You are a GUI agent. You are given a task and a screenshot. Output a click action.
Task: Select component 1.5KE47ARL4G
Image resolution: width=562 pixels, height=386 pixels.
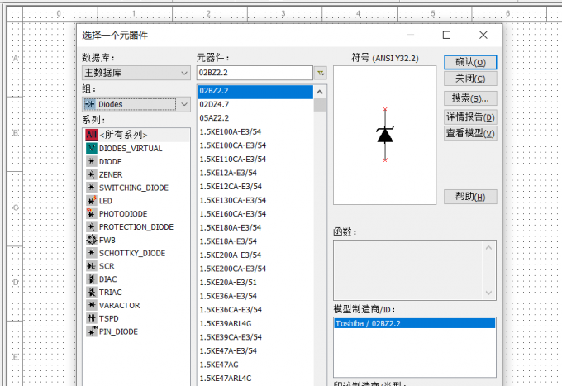[226, 378]
